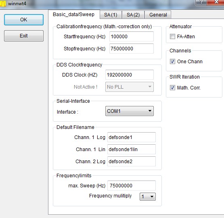Viewport: 224px width, 218px height.
Task: Confirm settings with the OK button
Action: click(x=24, y=20)
